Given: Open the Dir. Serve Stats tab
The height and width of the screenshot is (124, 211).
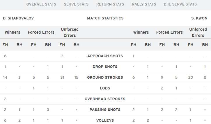Looking at the screenshot, I should [x=180, y=4].
